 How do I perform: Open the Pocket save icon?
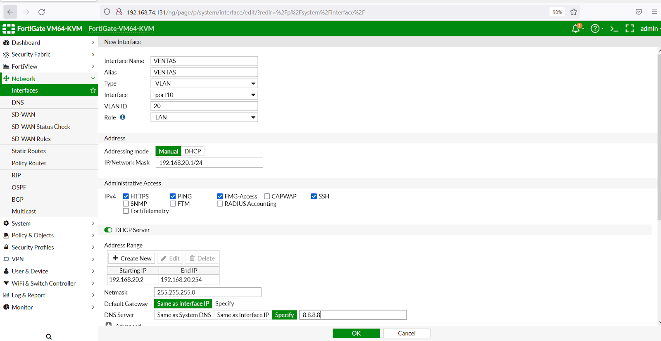pos(639,12)
